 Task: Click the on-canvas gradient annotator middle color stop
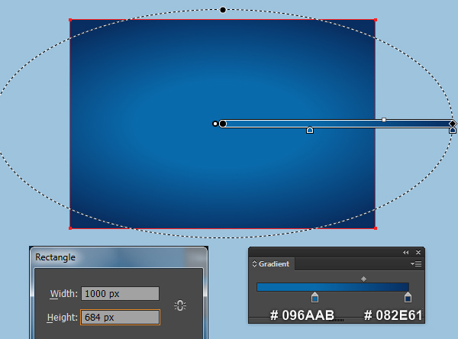click(310, 130)
